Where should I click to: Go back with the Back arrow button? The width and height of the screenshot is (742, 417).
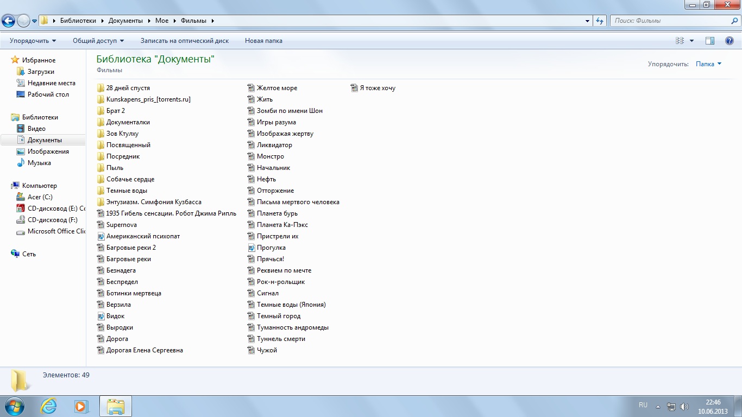tap(8, 21)
